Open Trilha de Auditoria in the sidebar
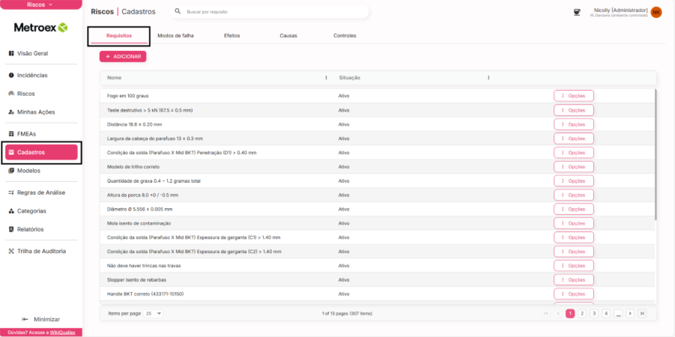Screen dimensions: 675x337 pyautogui.click(x=41, y=251)
